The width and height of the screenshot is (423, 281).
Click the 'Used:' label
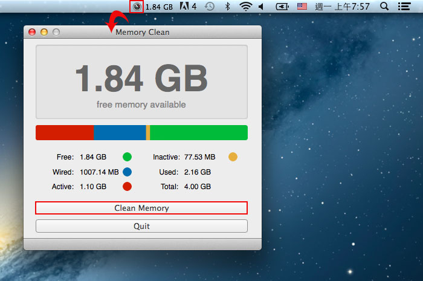tap(169, 172)
